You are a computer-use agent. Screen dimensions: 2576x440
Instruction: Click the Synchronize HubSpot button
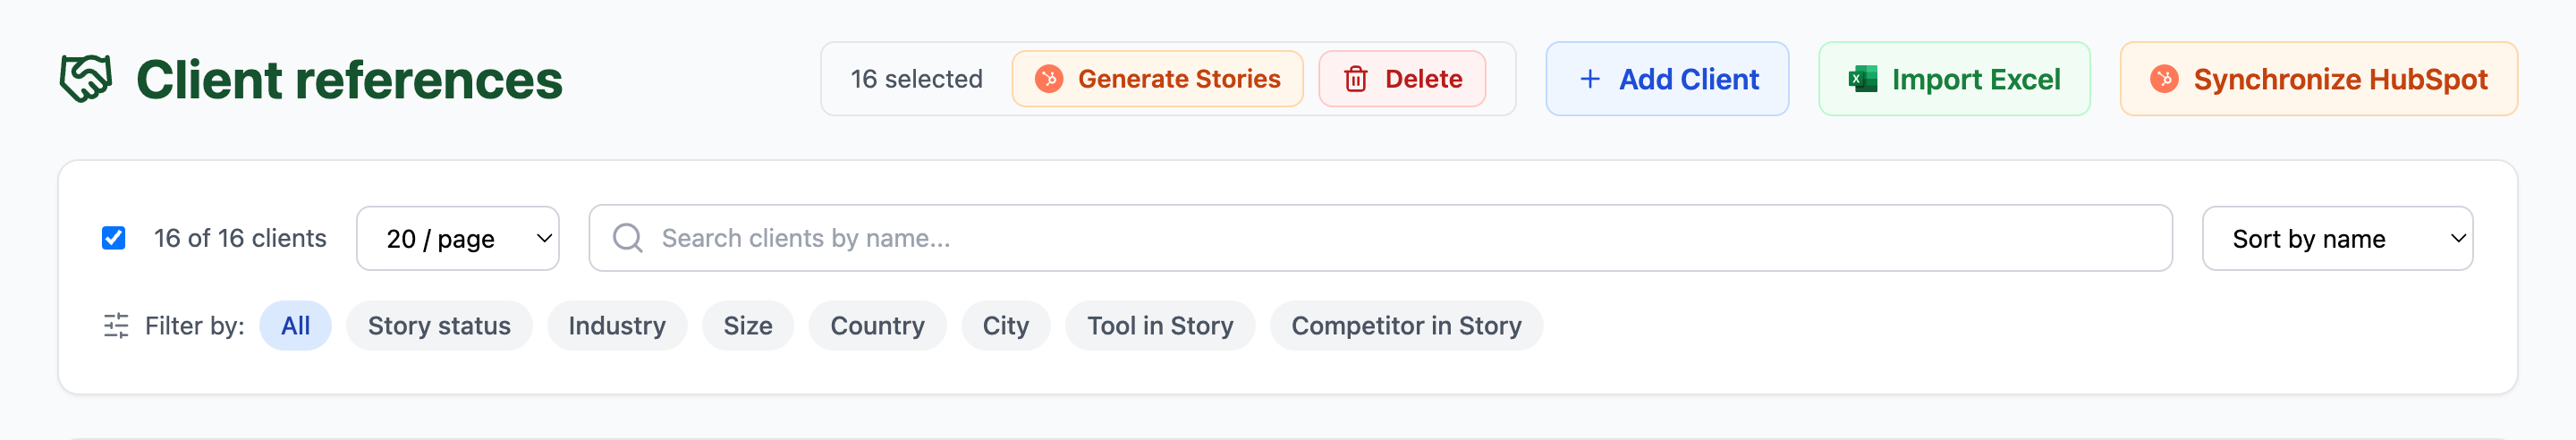tap(2318, 79)
